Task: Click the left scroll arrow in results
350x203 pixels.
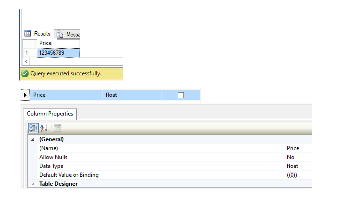Action: (26, 62)
